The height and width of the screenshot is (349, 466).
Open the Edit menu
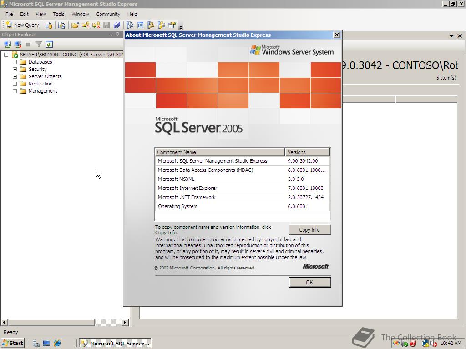pos(24,14)
